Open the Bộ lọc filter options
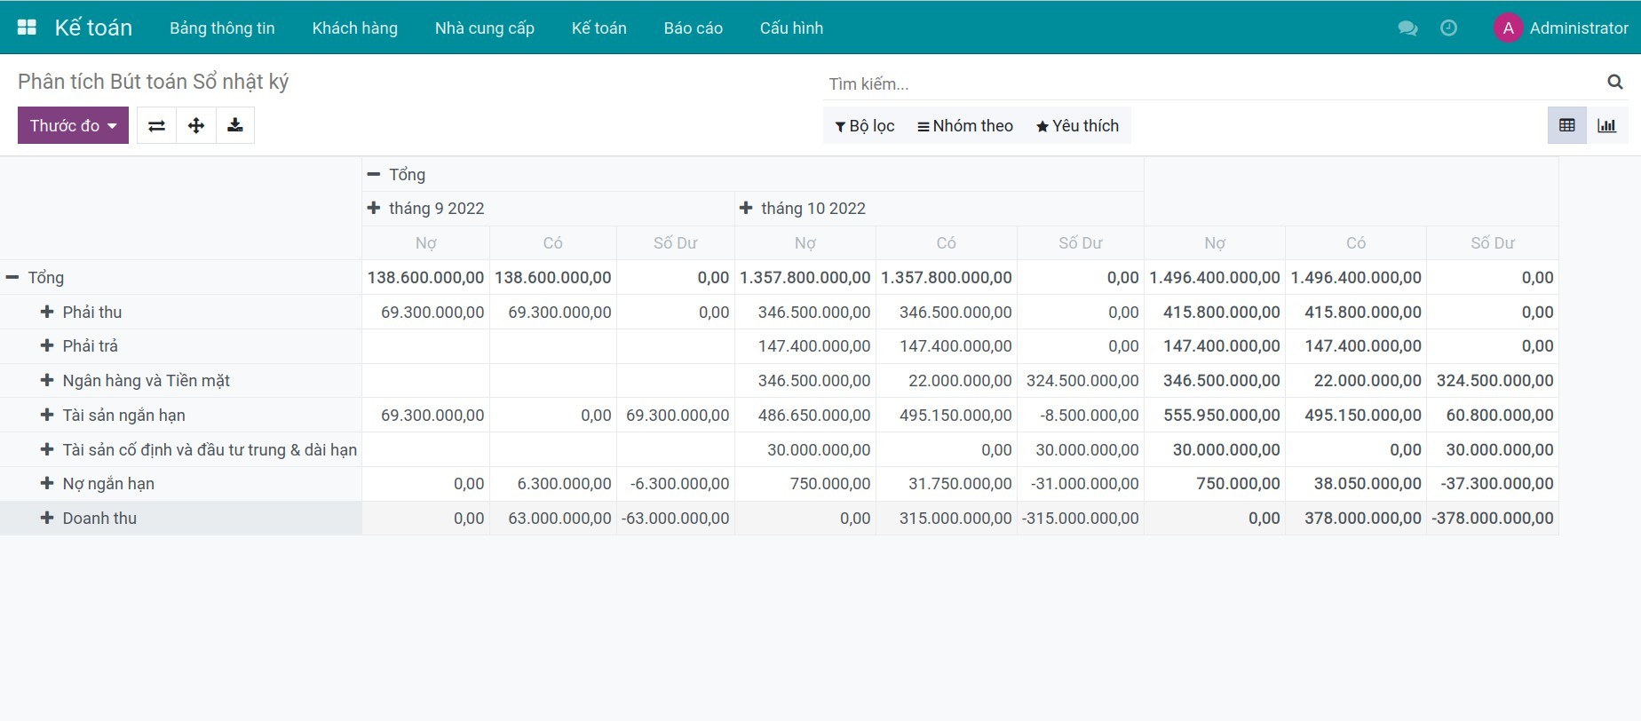 click(x=864, y=126)
